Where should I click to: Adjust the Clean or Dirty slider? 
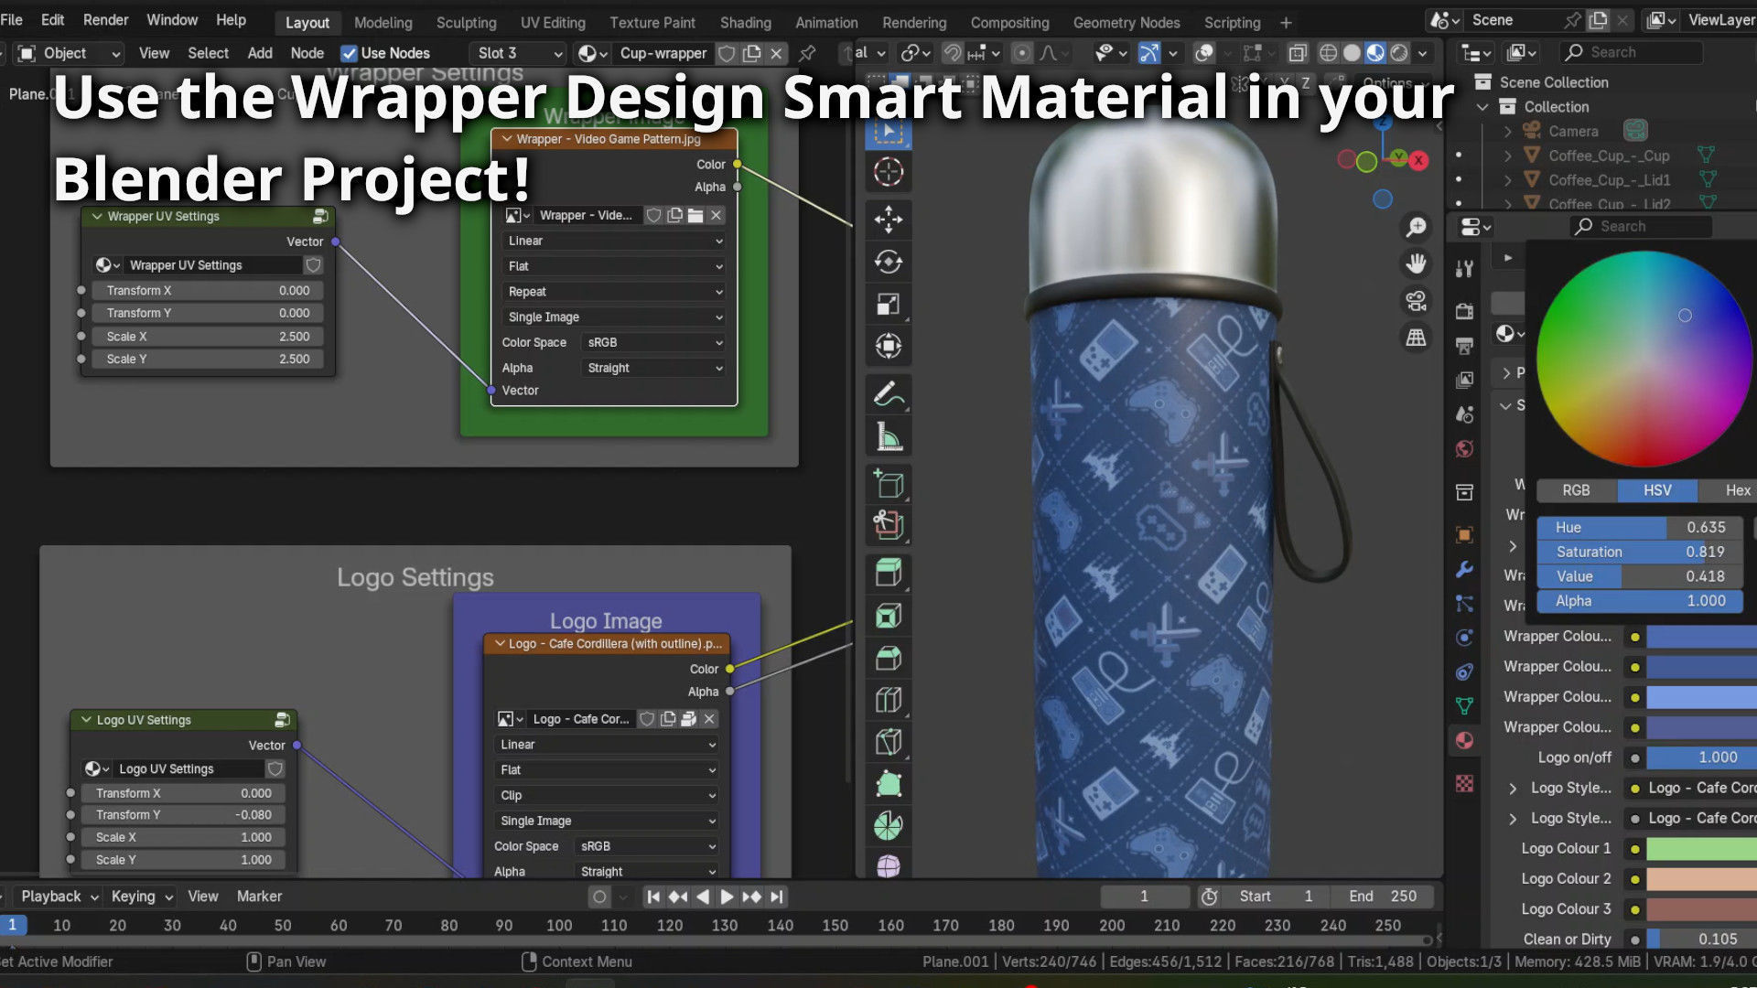[x=1702, y=940]
